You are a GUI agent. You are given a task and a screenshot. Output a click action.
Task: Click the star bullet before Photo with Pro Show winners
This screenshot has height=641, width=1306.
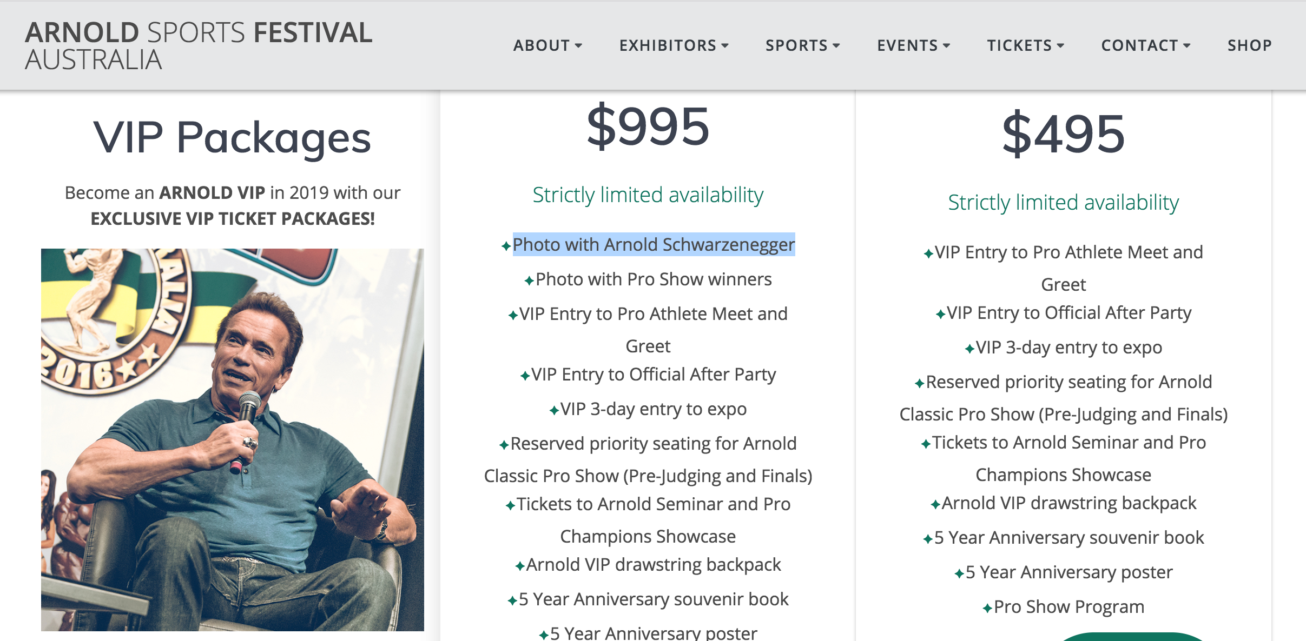coord(529,281)
